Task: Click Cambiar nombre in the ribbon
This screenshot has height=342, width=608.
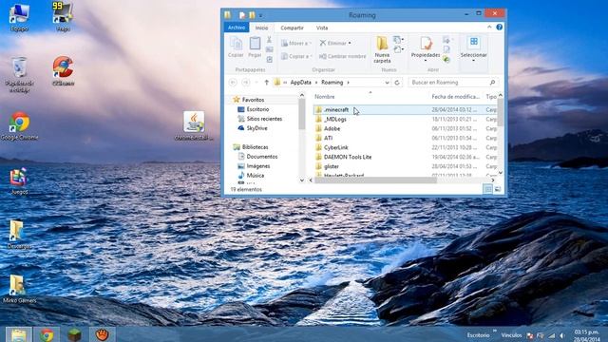Action: pos(342,56)
